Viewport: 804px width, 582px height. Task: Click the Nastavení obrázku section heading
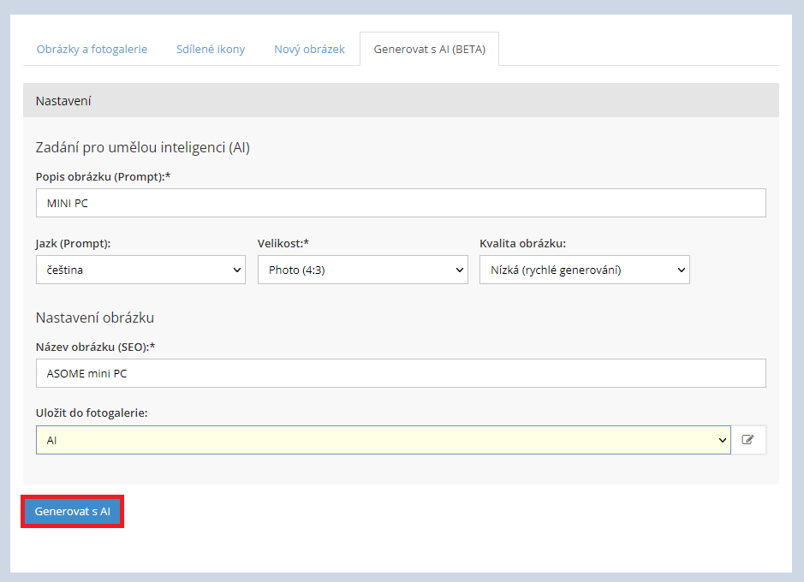(x=94, y=318)
